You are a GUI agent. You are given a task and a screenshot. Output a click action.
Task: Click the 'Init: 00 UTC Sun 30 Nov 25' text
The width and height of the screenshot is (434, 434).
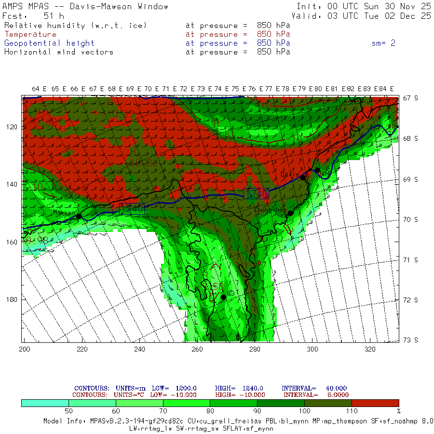[x=364, y=6]
